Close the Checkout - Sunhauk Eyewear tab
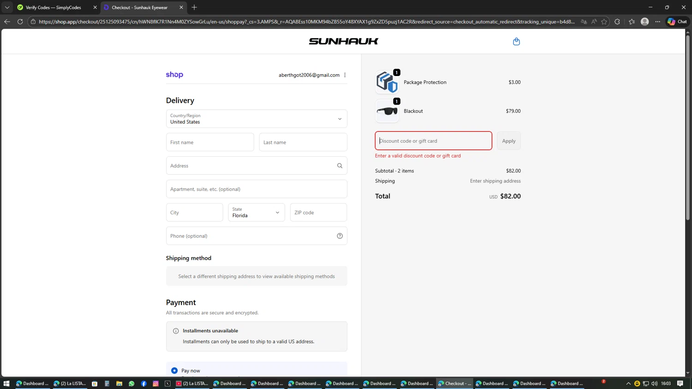Screen dimensions: 692x389 click(181, 7)
